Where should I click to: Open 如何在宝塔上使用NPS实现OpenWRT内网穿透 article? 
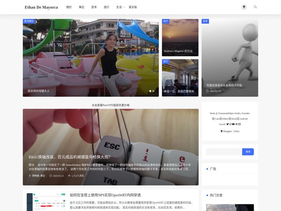105,195
